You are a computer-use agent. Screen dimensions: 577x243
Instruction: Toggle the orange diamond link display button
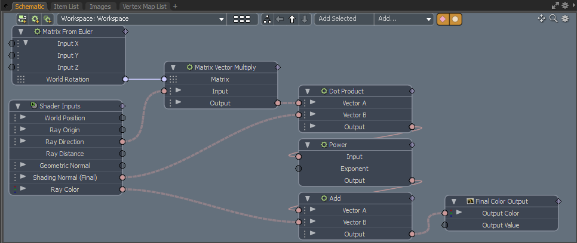443,19
